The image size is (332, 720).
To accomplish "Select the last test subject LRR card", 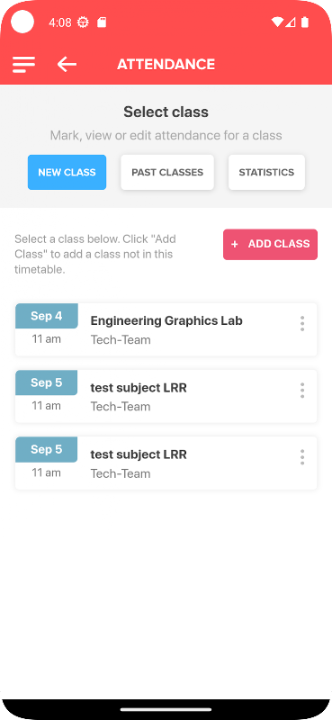I will 166,463.
